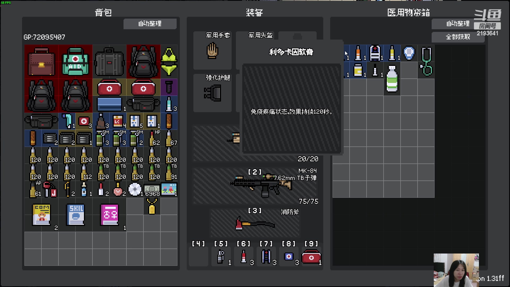Select the HP ammo stack showing 62
510x287 pixels.
click(x=152, y=138)
